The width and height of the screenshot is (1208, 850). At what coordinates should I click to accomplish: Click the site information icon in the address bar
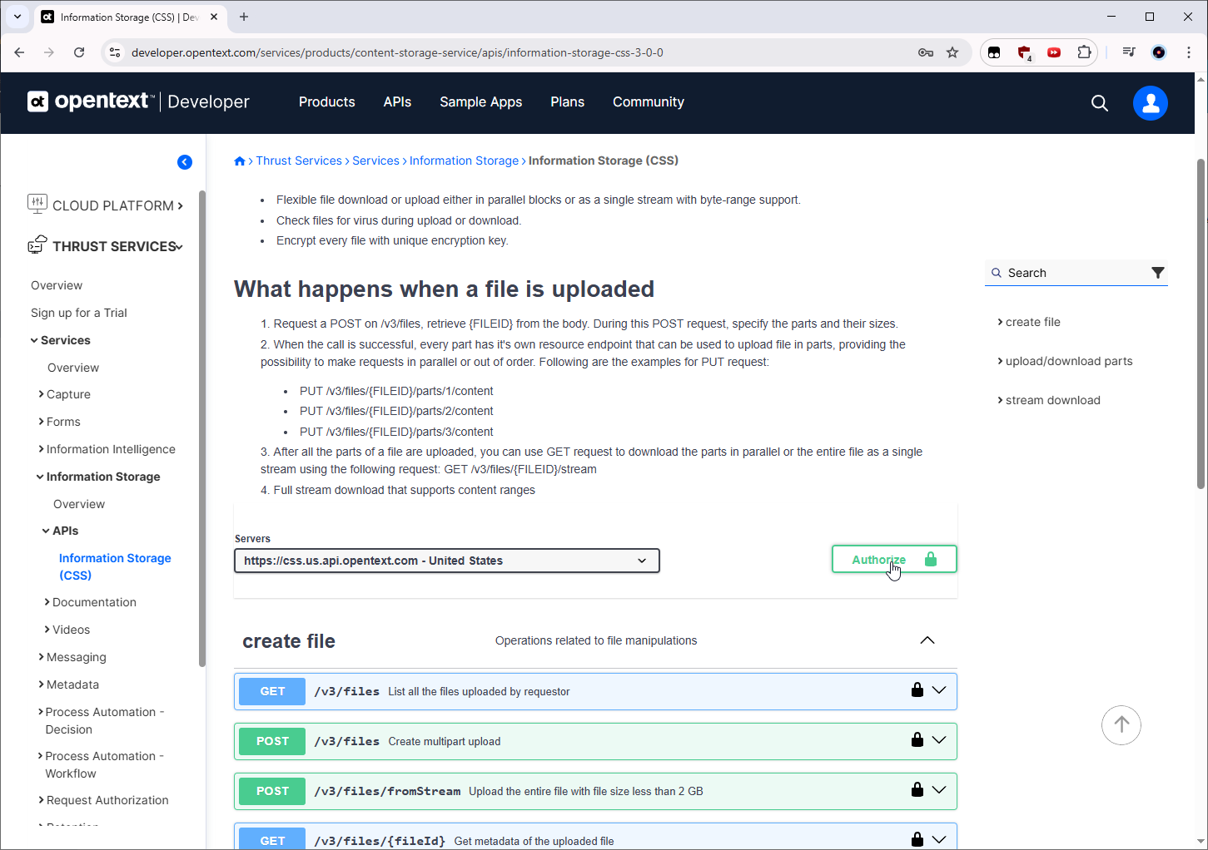tap(115, 52)
